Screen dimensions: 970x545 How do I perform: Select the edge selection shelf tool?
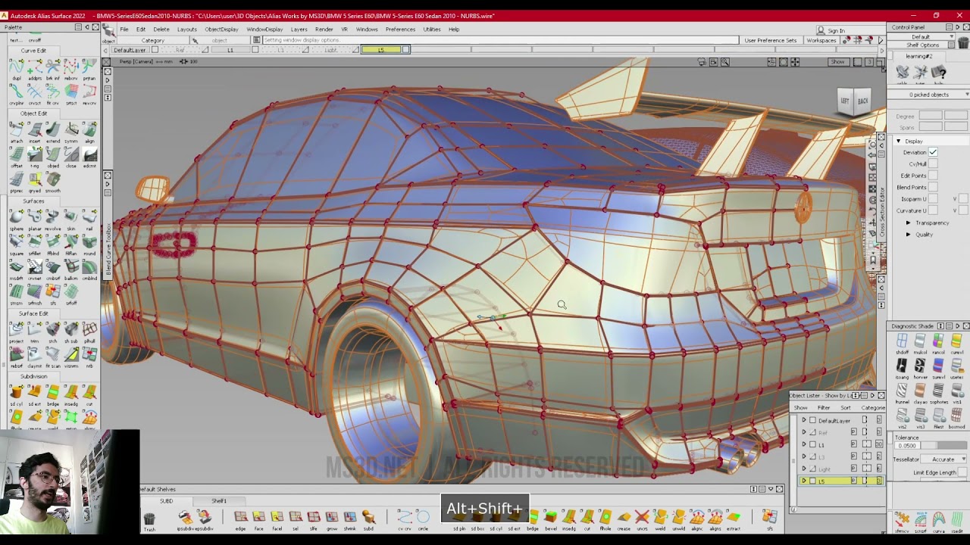click(x=240, y=519)
